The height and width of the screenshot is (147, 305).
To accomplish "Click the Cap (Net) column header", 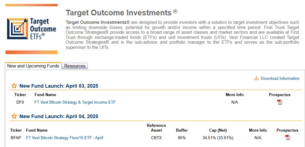I will [x=218, y=130].
